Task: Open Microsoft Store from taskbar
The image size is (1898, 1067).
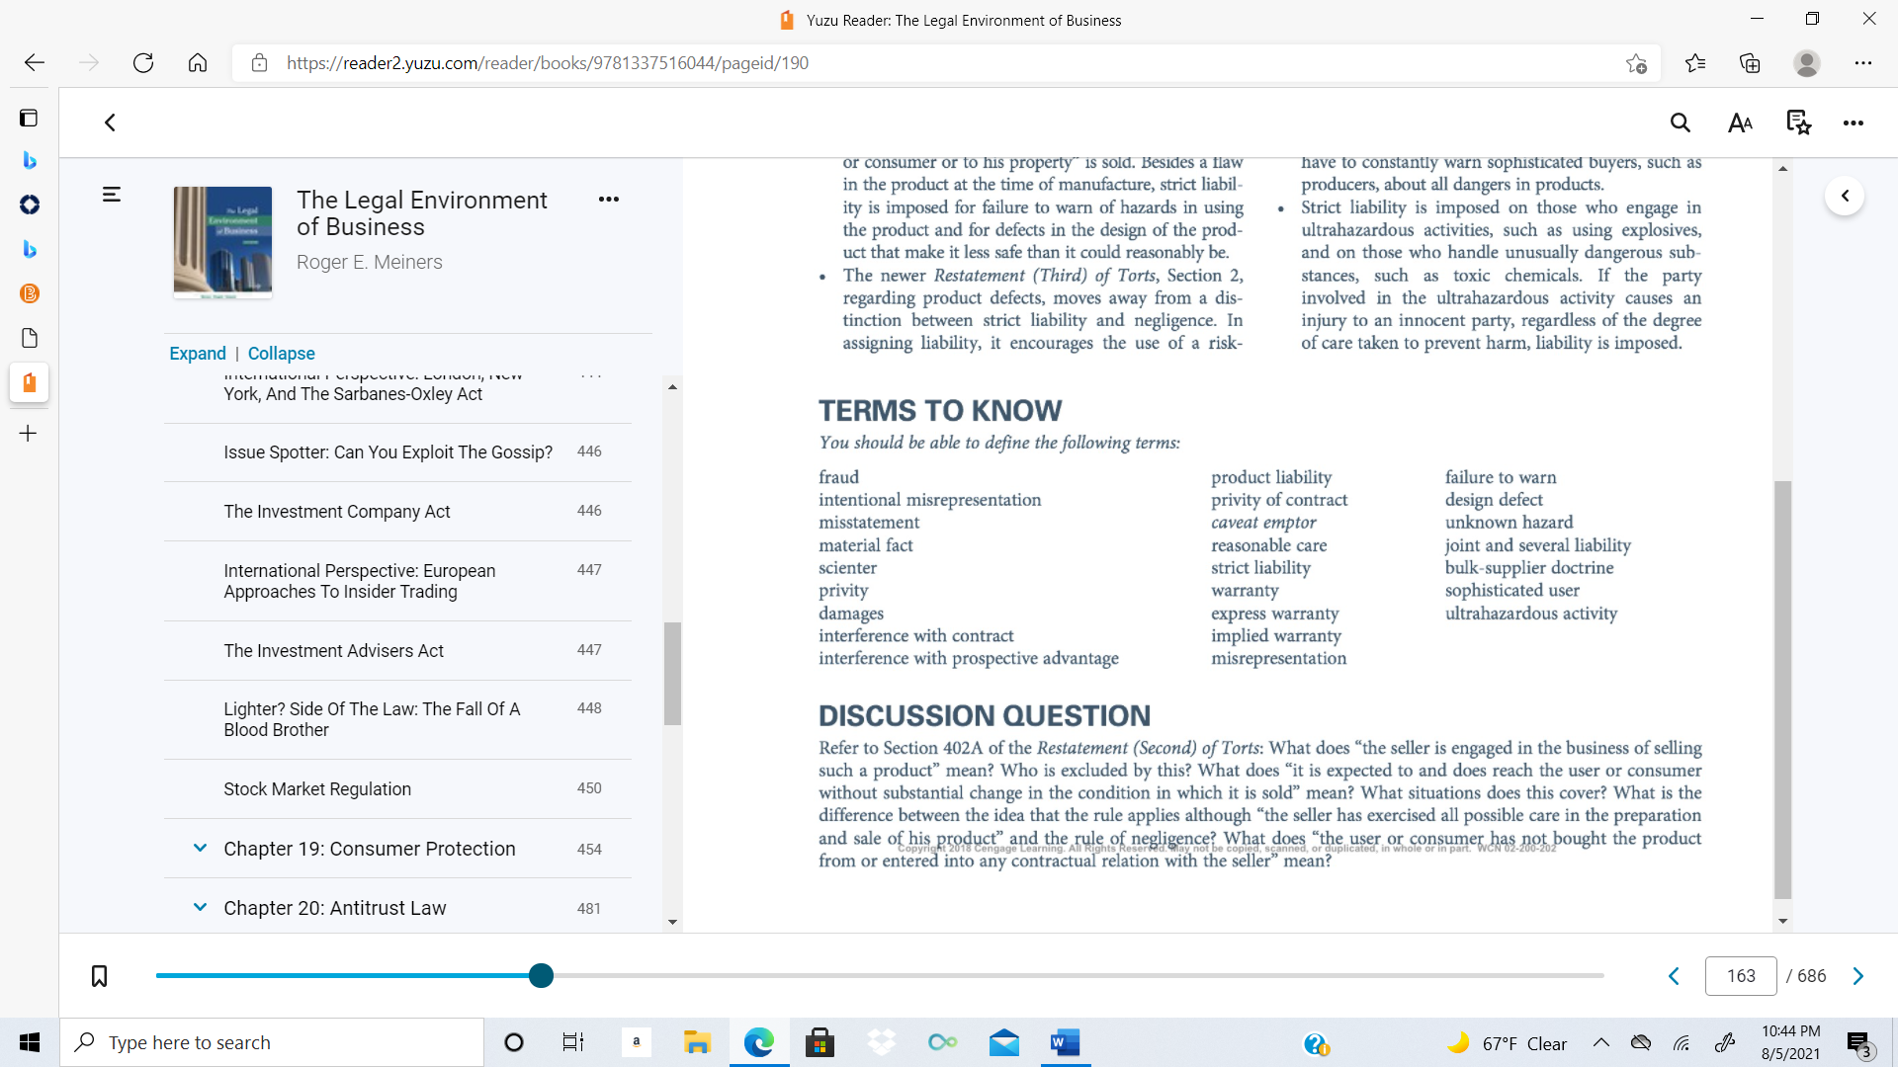Action: click(x=820, y=1042)
